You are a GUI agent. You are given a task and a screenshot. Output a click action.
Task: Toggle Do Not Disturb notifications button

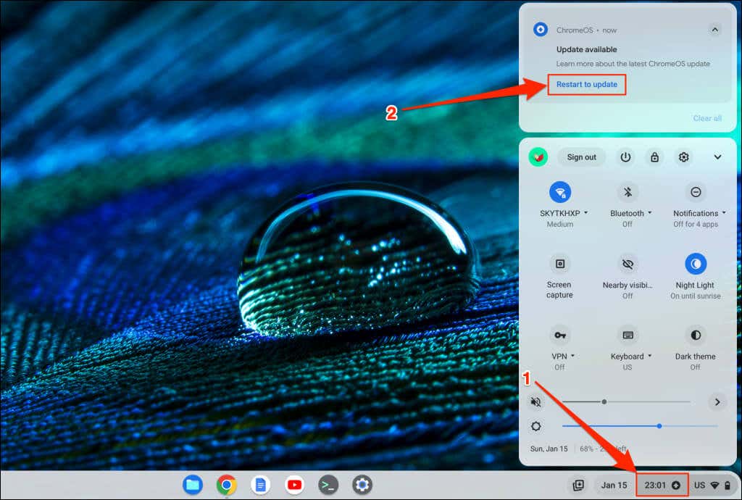695,192
